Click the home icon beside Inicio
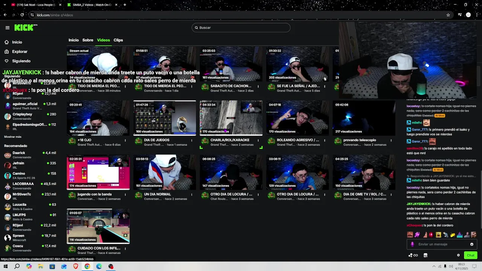Screen dimensions: 482x271 coord(6,42)
